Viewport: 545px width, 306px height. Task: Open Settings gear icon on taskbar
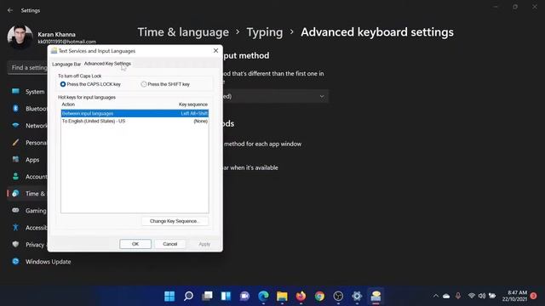357,296
